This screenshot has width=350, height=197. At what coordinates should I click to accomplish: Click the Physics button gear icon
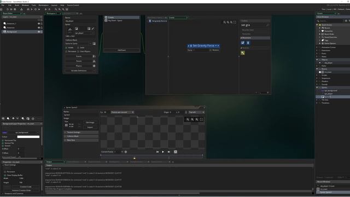(x=94, y=66)
